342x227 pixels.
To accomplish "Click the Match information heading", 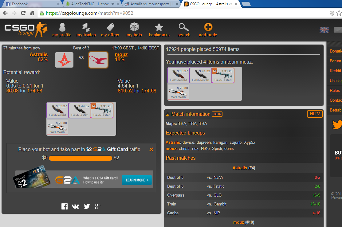I will click(191, 114).
